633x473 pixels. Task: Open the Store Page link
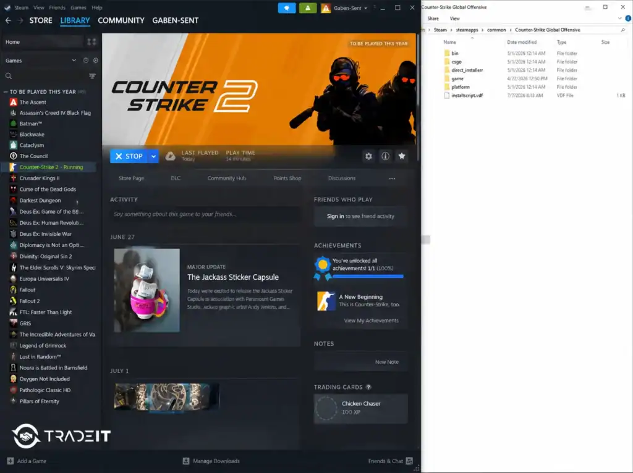click(131, 178)
